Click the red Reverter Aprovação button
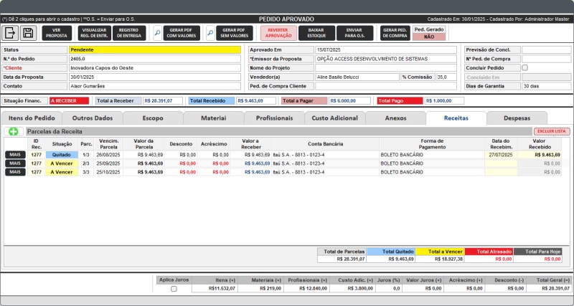The width and height of the screenshot is (574, 306). click(278, 33)
